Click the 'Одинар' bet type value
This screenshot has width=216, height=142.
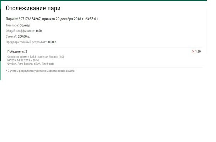click(25, 26)
